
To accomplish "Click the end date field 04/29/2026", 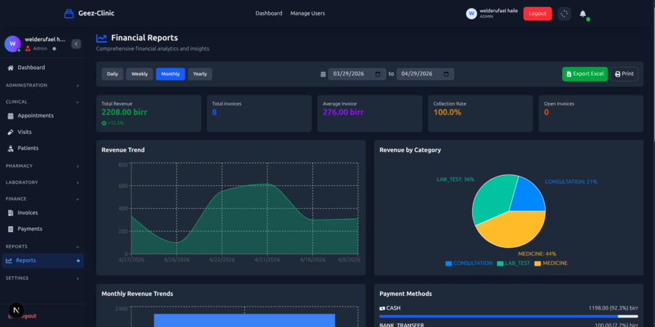I will (425, 74).
